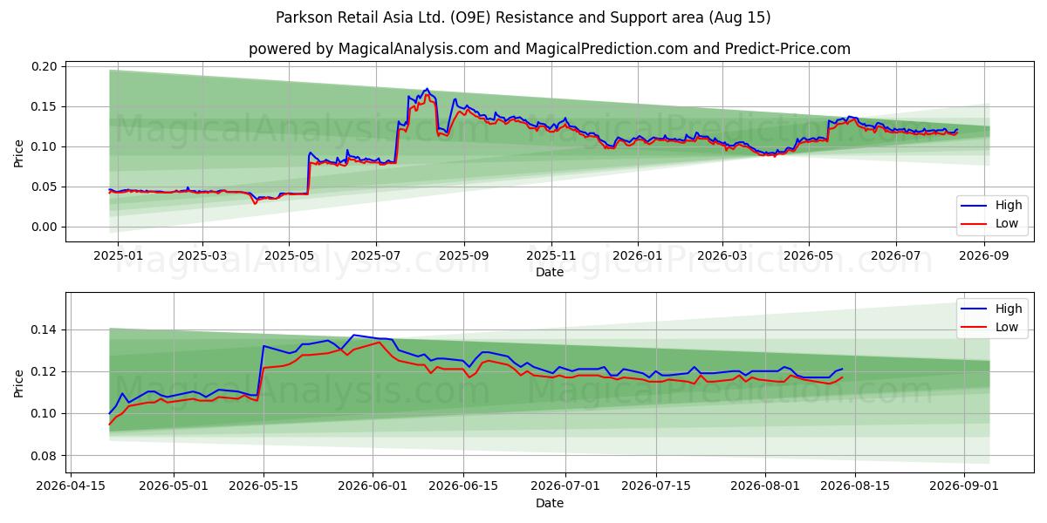Click the 0.08 tick on bottom y-axis
1047x523 pixels.
click(44, 456)
